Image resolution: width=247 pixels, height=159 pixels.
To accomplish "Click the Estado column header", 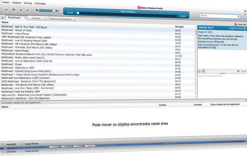I will (163, 105).
